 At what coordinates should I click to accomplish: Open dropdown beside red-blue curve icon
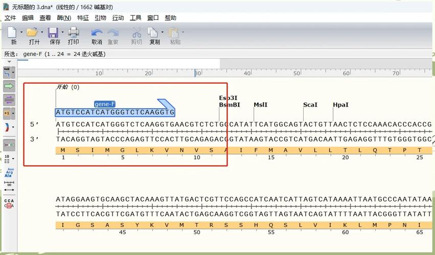[x=13, y=127]
